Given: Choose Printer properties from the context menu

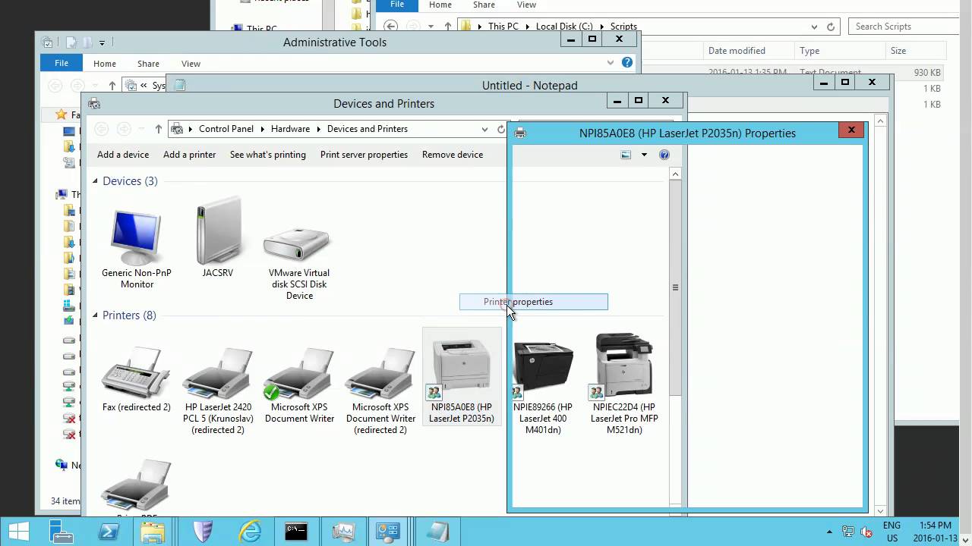Looking at the screenshot, I should click(534, 302).
